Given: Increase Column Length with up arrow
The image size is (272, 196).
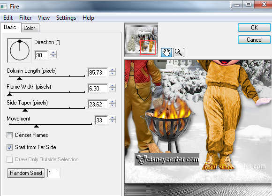Looking at the screenshot, I should (x=113, y=70).
